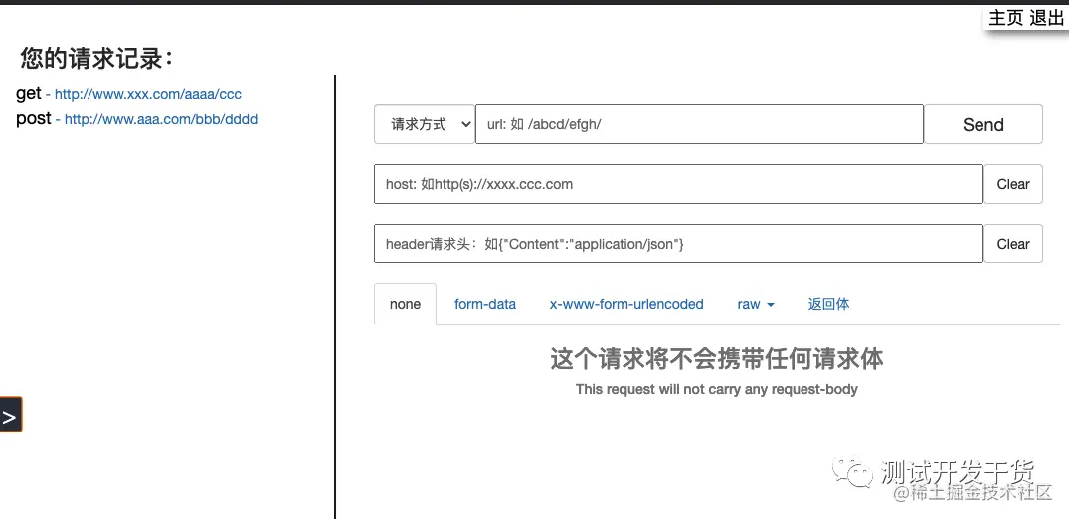1069x519 pixels.
Task: Open the 请求方式 method dropdown
Action: (424, 124)
